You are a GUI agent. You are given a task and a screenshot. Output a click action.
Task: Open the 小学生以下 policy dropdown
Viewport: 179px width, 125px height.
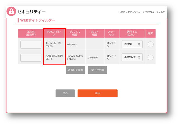tap(132, 57)
